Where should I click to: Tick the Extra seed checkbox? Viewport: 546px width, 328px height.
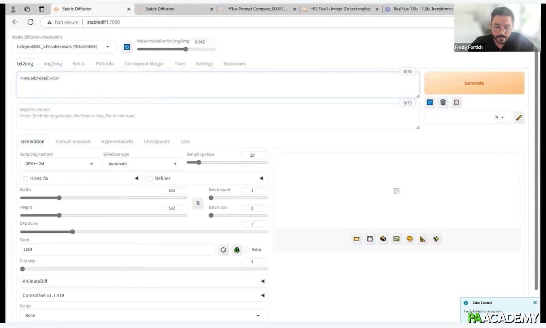247,250
